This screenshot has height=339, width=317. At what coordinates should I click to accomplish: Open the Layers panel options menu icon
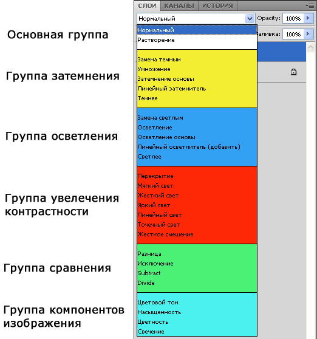coord(310,5)
